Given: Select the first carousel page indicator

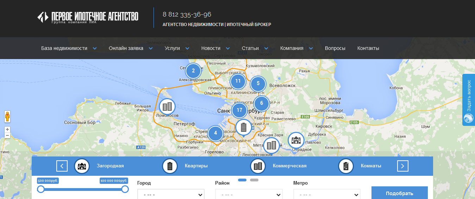Looking at the screenshot, I should pyautogui.click(x=242, y=180).
